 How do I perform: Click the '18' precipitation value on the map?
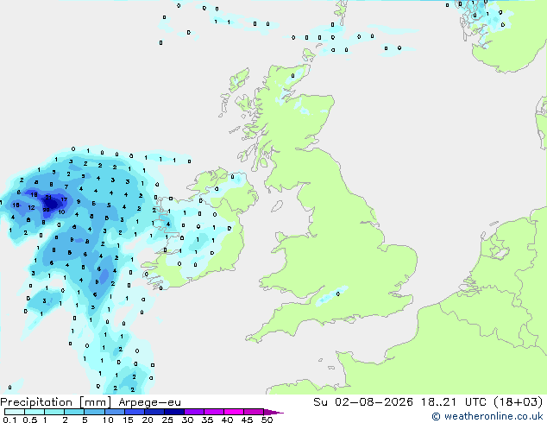click(x=34, y=195)
